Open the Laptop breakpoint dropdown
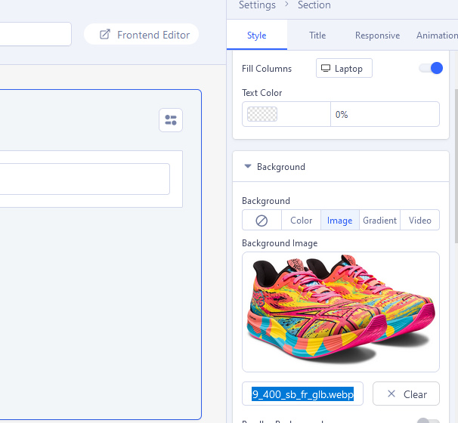The width and height of the screenshot is (458, 423). click(x=344, y=69)
